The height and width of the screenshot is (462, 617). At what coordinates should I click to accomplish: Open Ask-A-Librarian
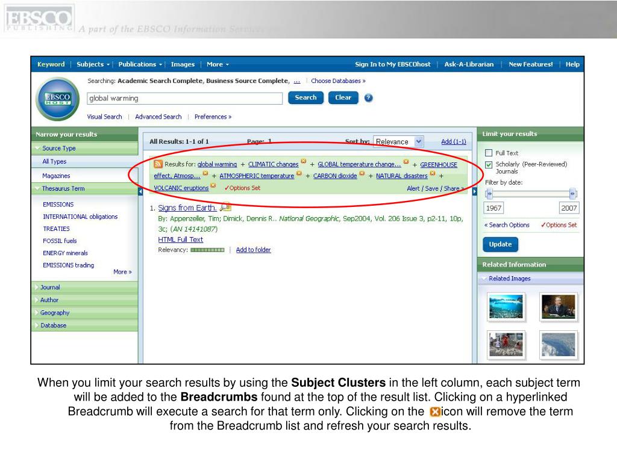click(469, 64)
